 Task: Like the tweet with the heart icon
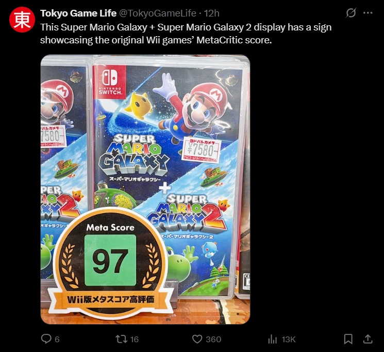click(197, 339)
